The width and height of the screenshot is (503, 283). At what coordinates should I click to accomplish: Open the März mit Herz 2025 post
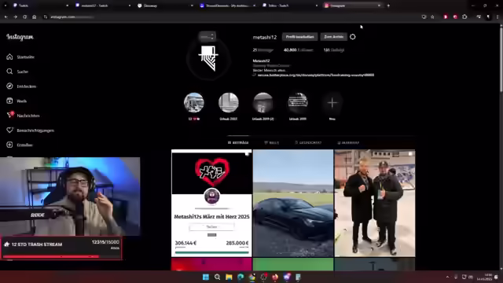pyautogui.click(x=211, y=203)
